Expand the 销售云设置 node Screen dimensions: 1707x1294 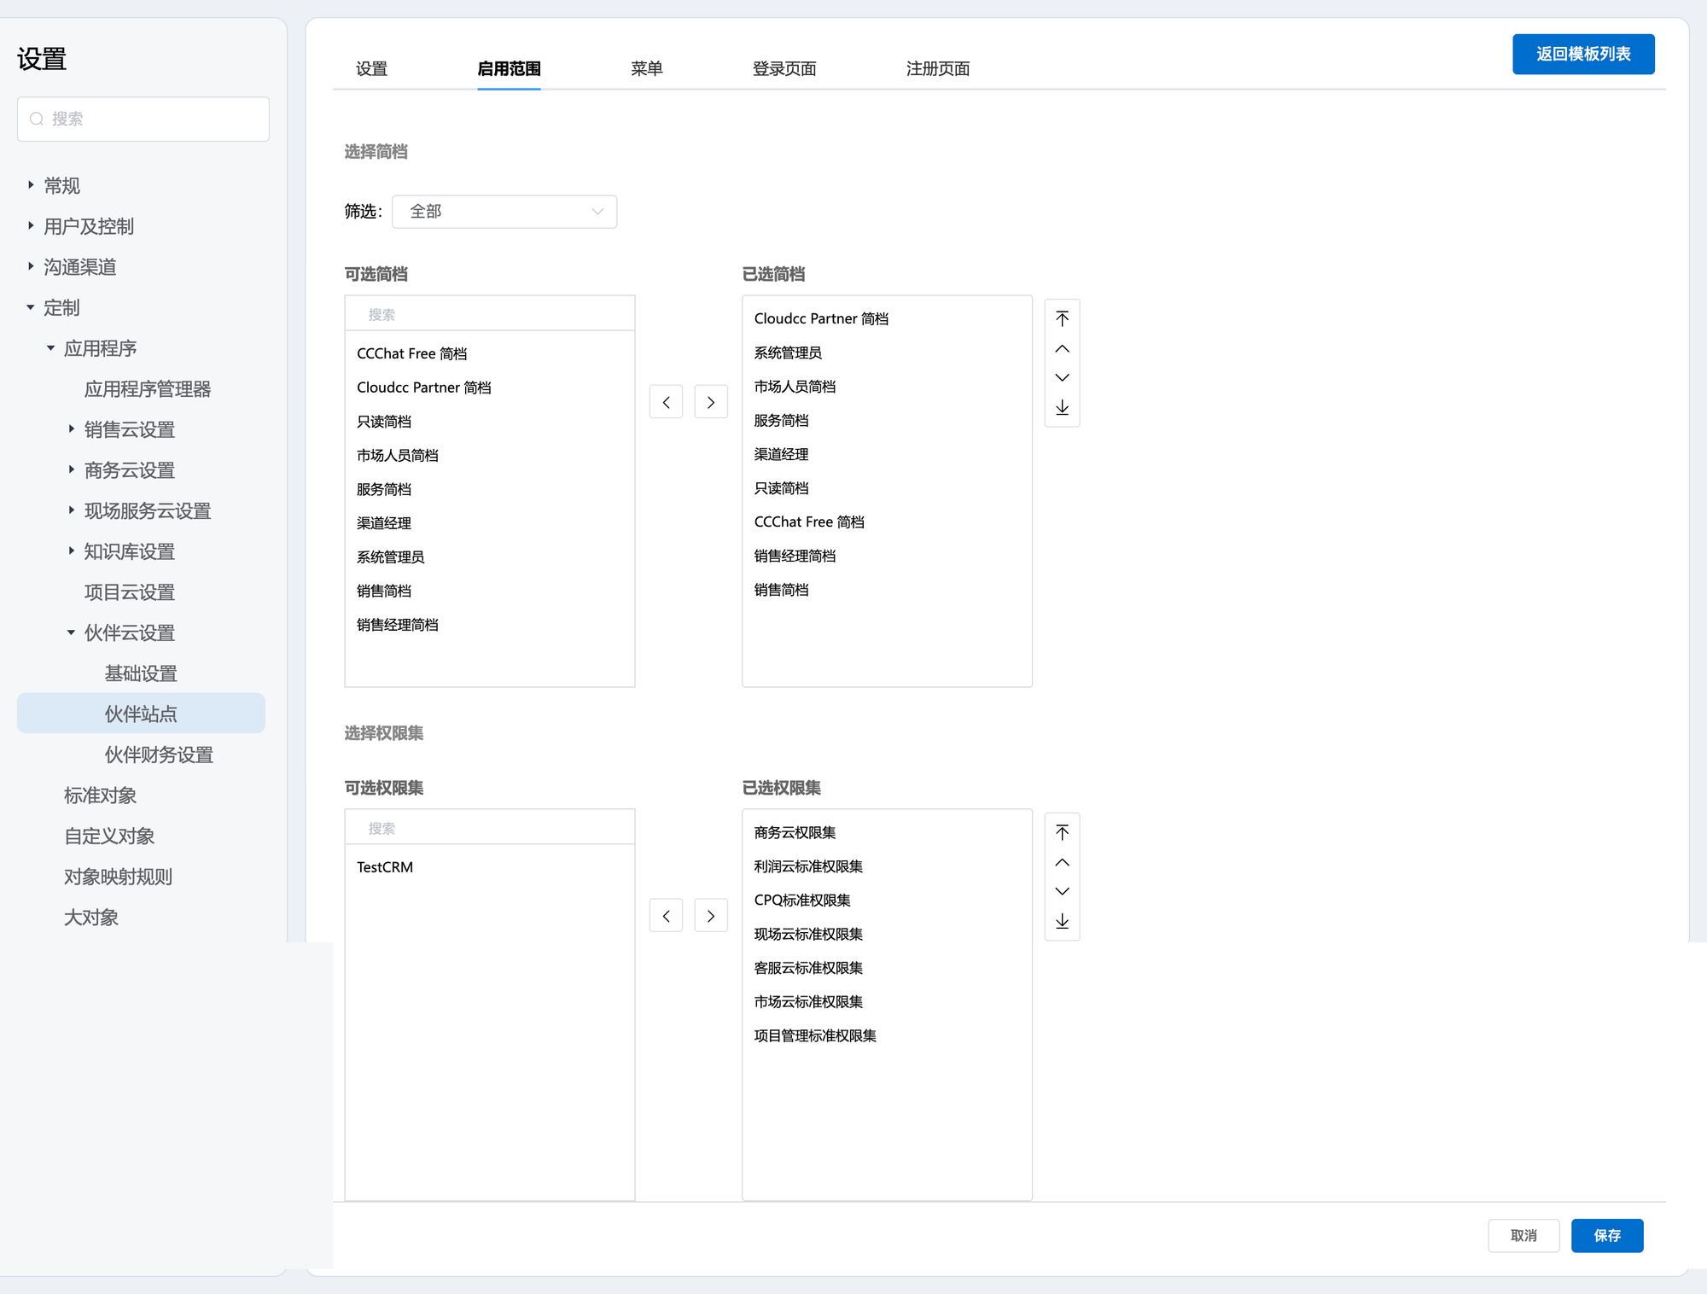click(x=71, y=429)
